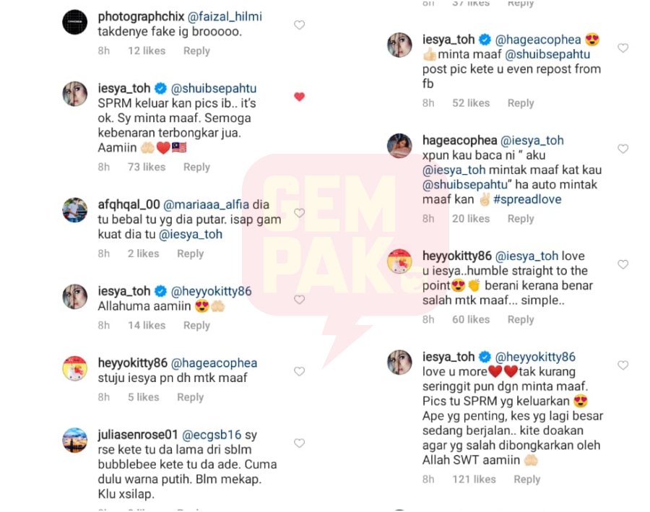Like juliasenrose01's comment about kete
This screenshot has width=650, height=512.
coord(299,443)
